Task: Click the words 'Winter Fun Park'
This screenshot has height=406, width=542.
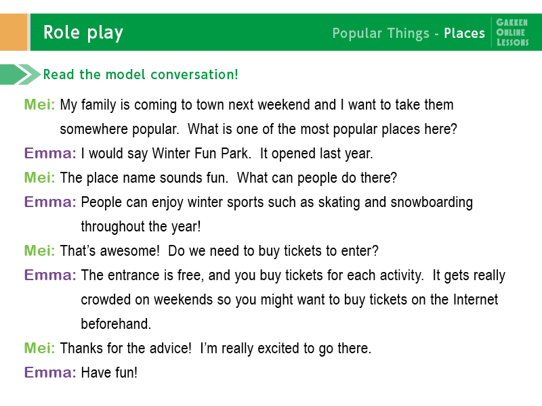Action: coord(201,154)
